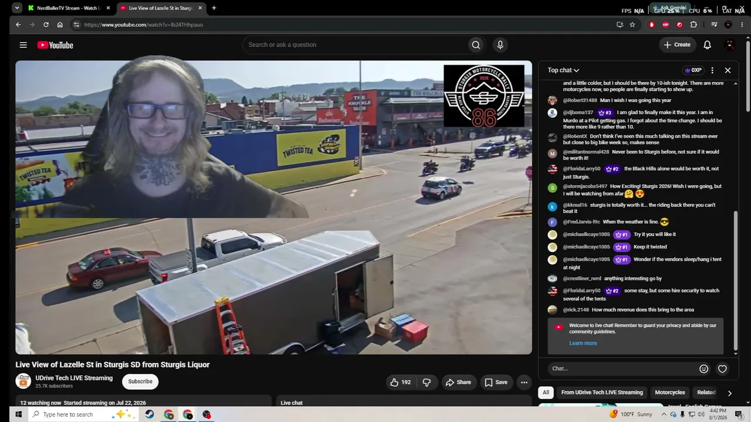The image size is (751, 422).
Task: Open the taskbar clock showing 4:42 PM
Action: tap(719, 414)
